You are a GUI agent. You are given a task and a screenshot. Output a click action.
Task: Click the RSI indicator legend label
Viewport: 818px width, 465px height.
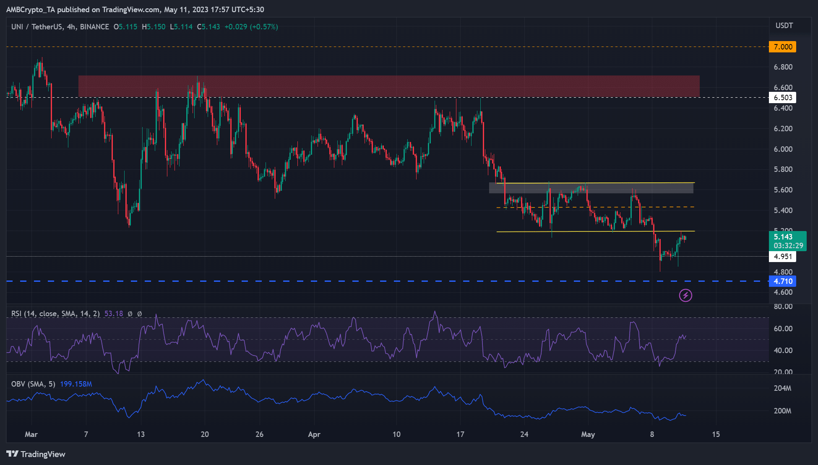point(55,314)
